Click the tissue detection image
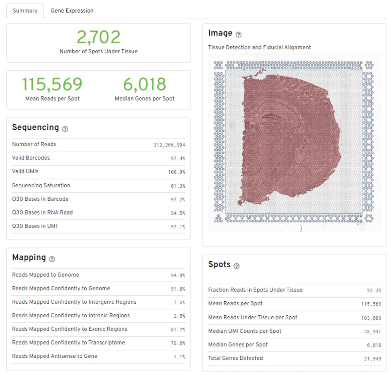391x375 pixels. (295, 142)
